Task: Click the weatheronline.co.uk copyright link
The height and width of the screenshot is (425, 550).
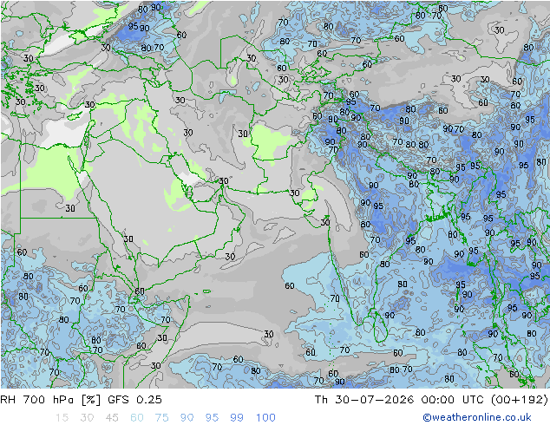Action: [477, 417]
